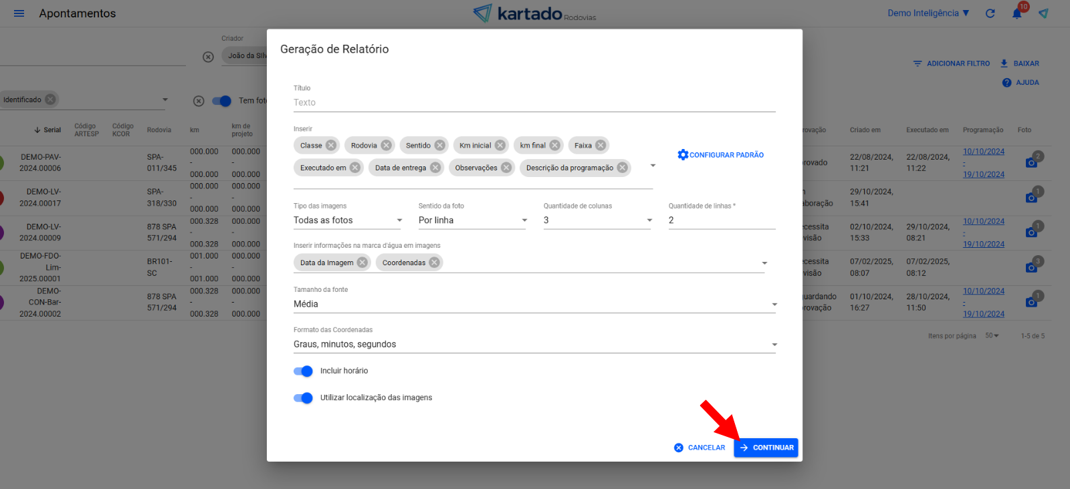Remove the Data da Imagem chip
The height and width of the screenshot is (489, 1070).
(x=362, y=263)
